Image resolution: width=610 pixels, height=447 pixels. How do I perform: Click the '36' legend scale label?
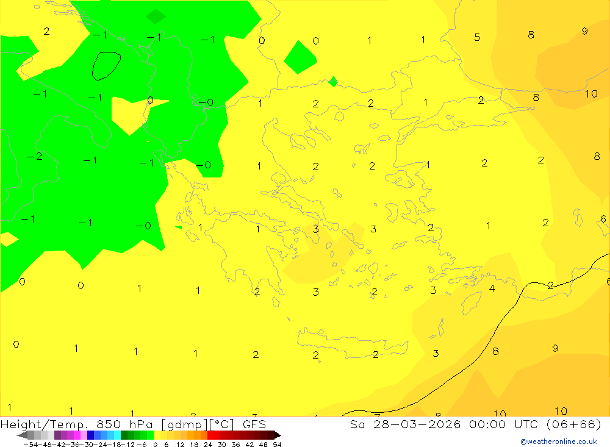(235, 445)
